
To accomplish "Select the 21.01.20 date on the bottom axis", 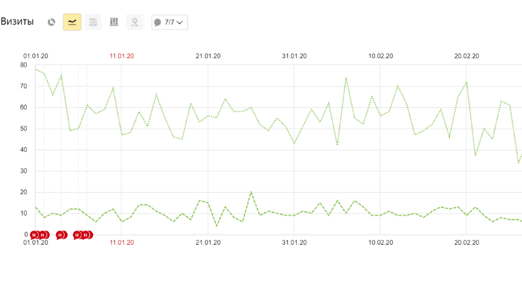I will 208,243.
